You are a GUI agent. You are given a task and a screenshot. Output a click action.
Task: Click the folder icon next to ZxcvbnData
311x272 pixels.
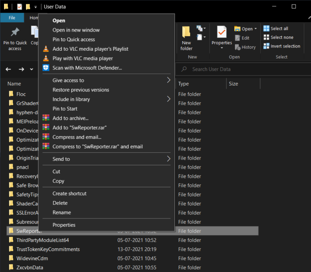pyautogui.click(x=11, y=267)
